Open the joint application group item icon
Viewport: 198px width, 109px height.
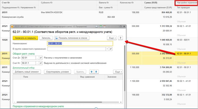coord(111,49)
